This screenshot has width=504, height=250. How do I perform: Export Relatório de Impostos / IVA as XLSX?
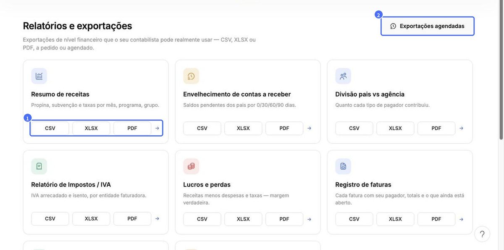click(x=91, y=218)
